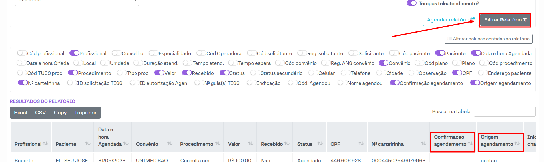Export results as CSV
This screenshot has height=162, width=544.
(x=40, y=113)
